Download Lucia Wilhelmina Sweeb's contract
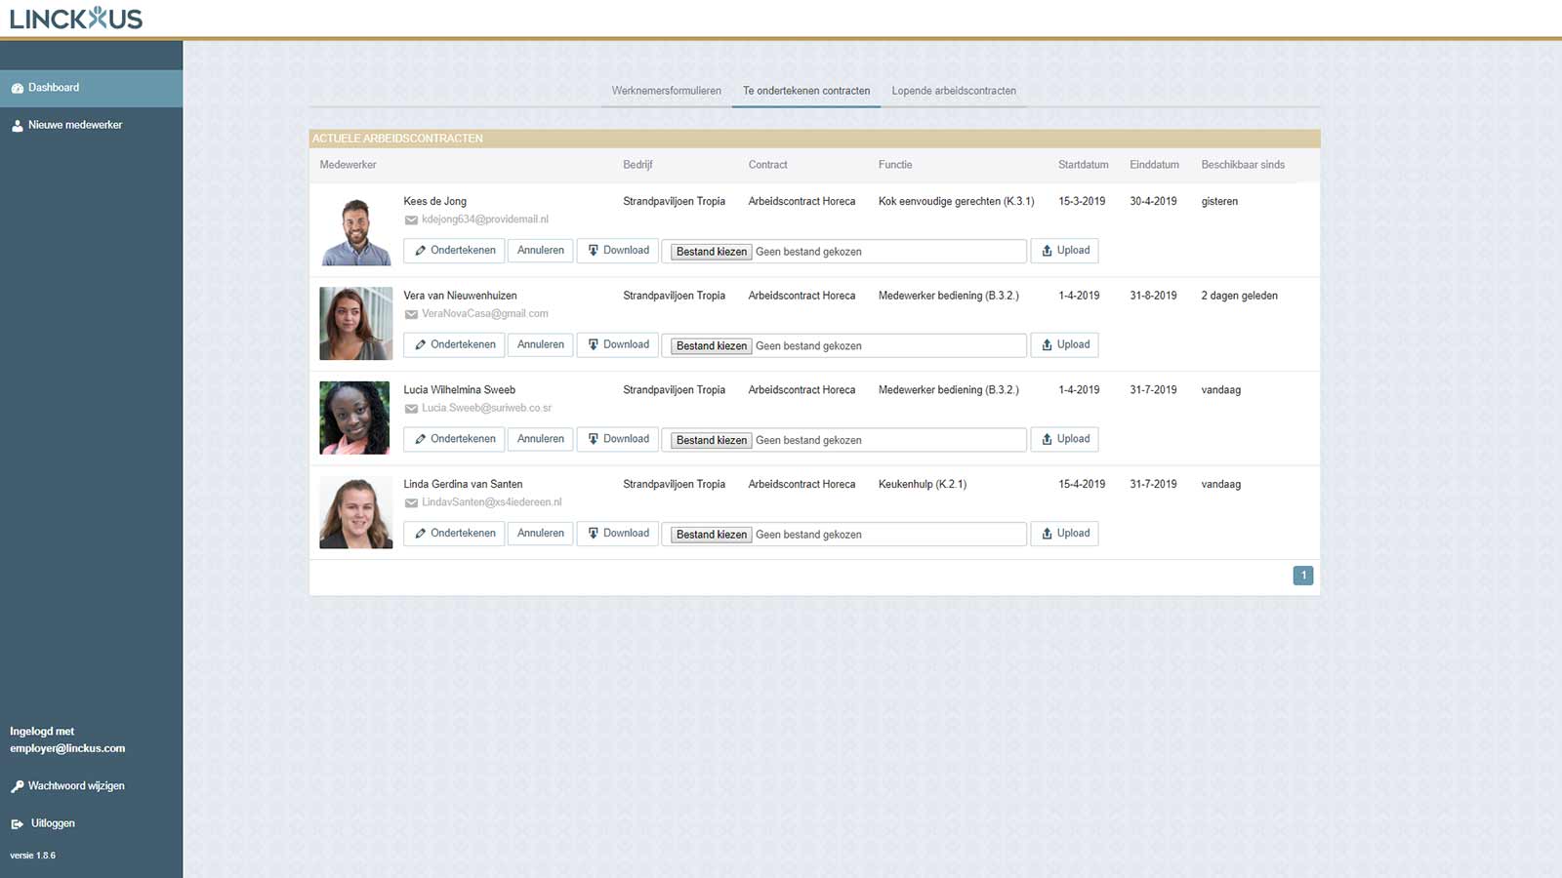Viewport: 1562px width, 878px height. point(618,439)
